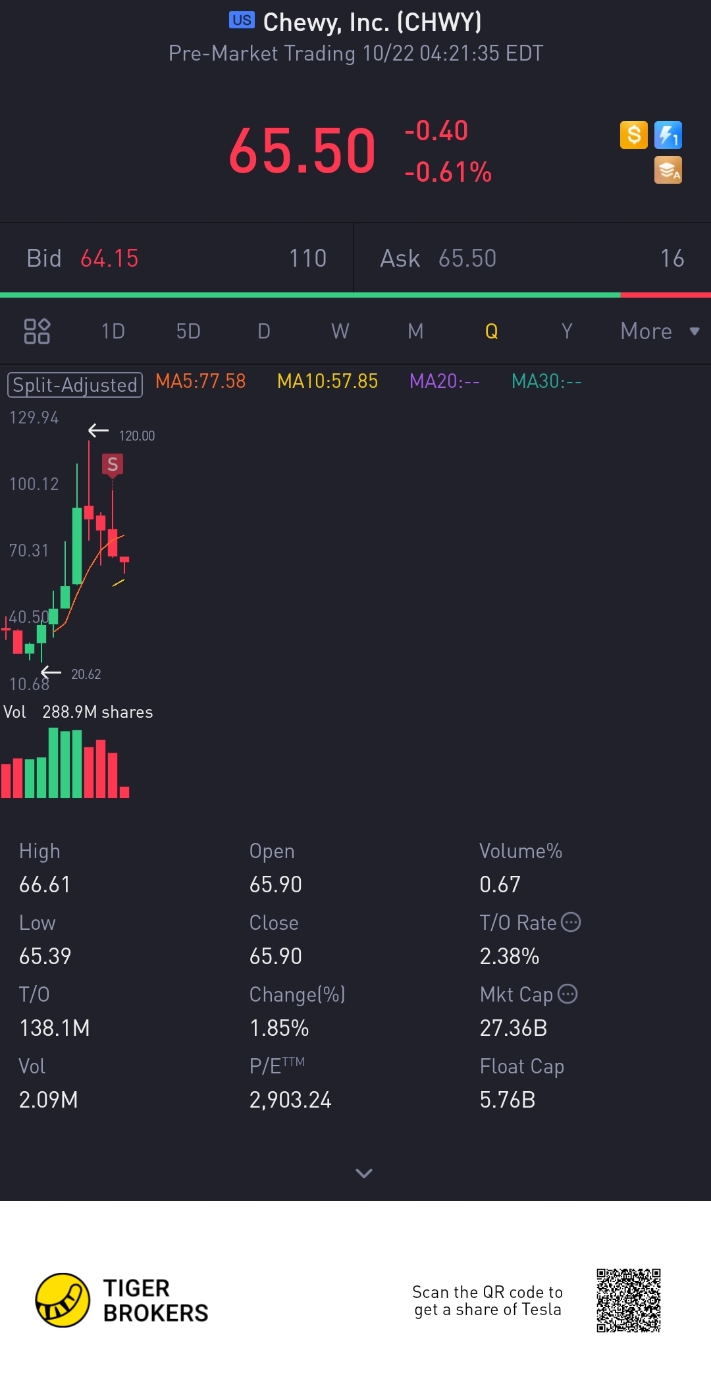Tap the High value 66.61
Screen dimensions: 711x1400
[45, 884]
